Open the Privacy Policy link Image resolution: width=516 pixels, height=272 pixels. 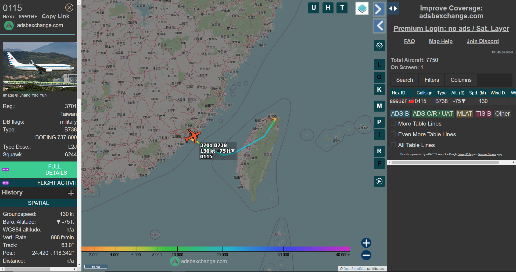pyautogui.click(x=465, y=154)
